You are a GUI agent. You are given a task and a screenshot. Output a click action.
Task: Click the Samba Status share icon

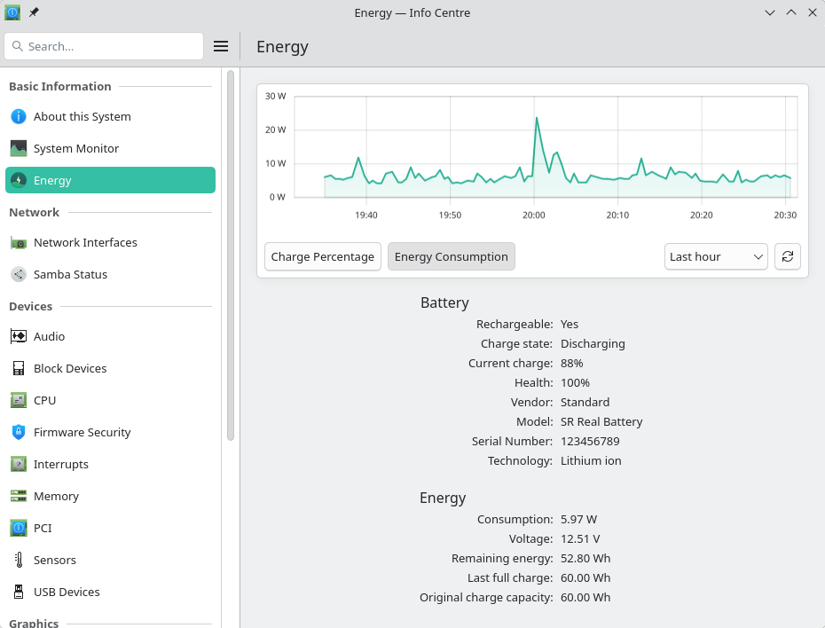click(x=18, y=274)
